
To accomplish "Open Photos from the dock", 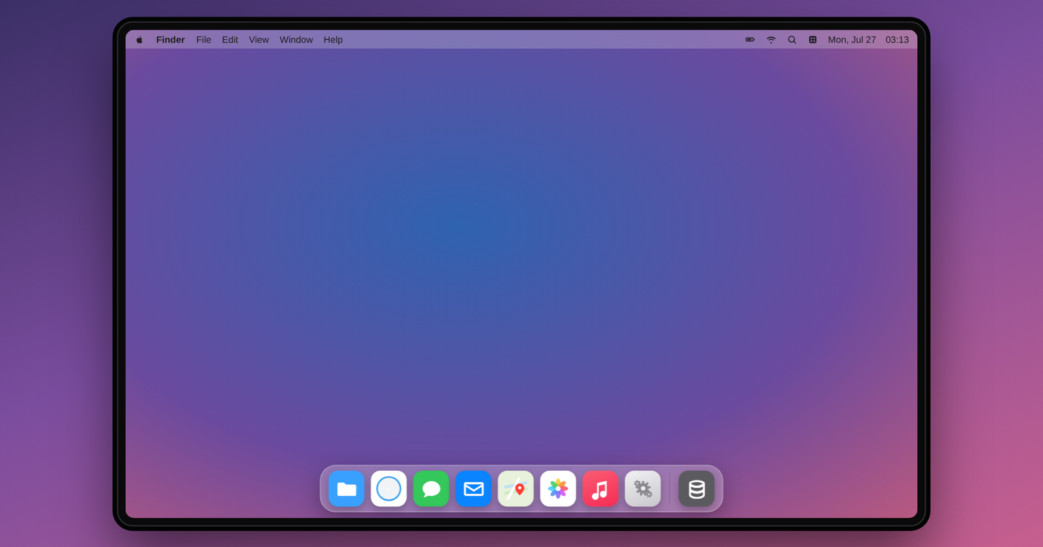I will point(559,488).
